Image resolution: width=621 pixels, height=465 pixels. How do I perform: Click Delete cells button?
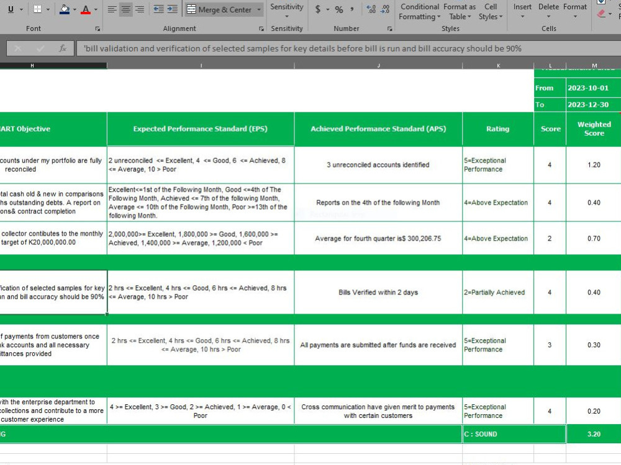(548, 11)
